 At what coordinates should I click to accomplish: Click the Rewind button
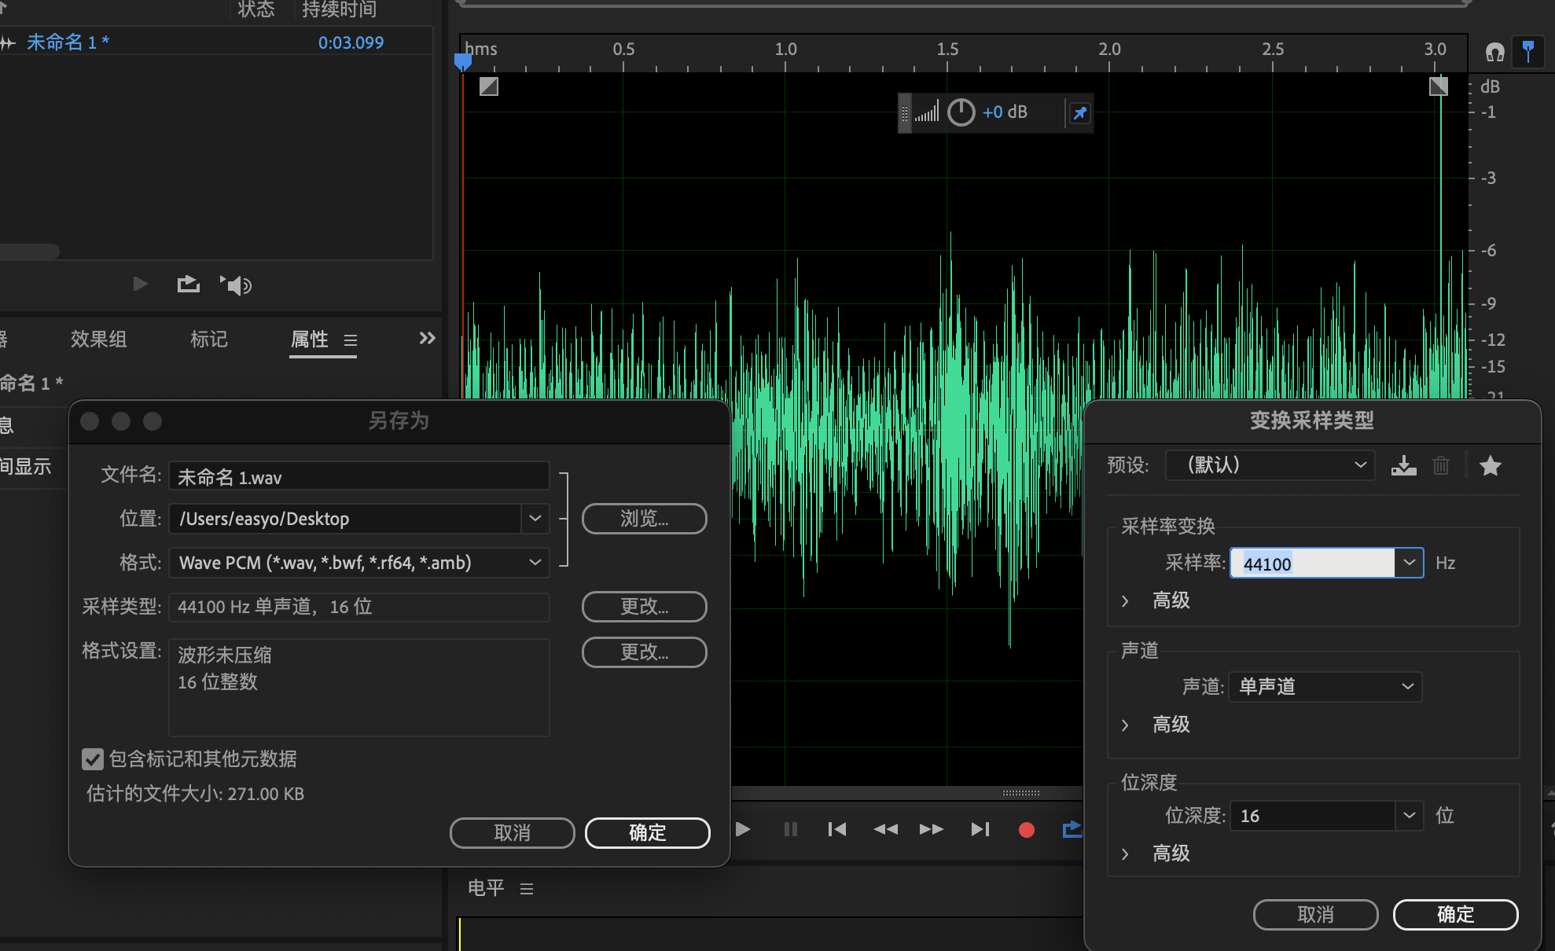(885, 829)
